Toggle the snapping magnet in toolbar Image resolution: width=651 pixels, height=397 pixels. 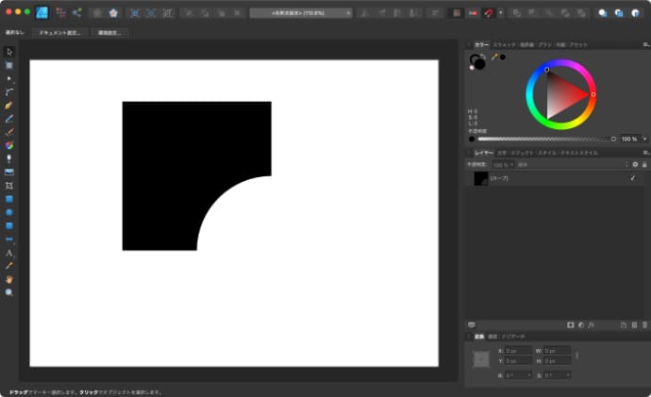point(489,13)
